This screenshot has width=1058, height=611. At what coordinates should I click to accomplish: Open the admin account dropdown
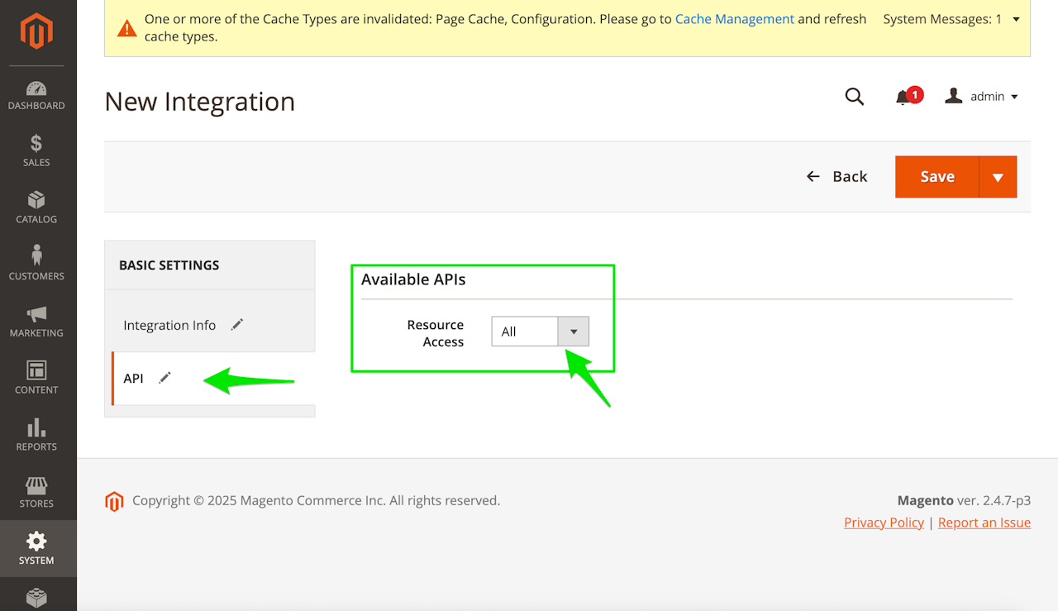coord(981,97)
